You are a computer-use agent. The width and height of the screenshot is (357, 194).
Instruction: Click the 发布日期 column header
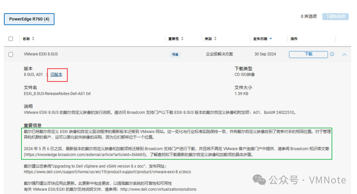click(260, 39)
